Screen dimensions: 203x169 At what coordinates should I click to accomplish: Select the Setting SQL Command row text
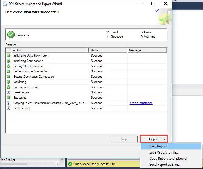tap(28, 66)
